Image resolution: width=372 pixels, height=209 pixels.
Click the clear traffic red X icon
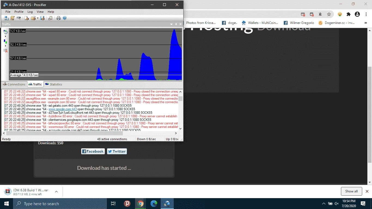click(x=5, y=51)
